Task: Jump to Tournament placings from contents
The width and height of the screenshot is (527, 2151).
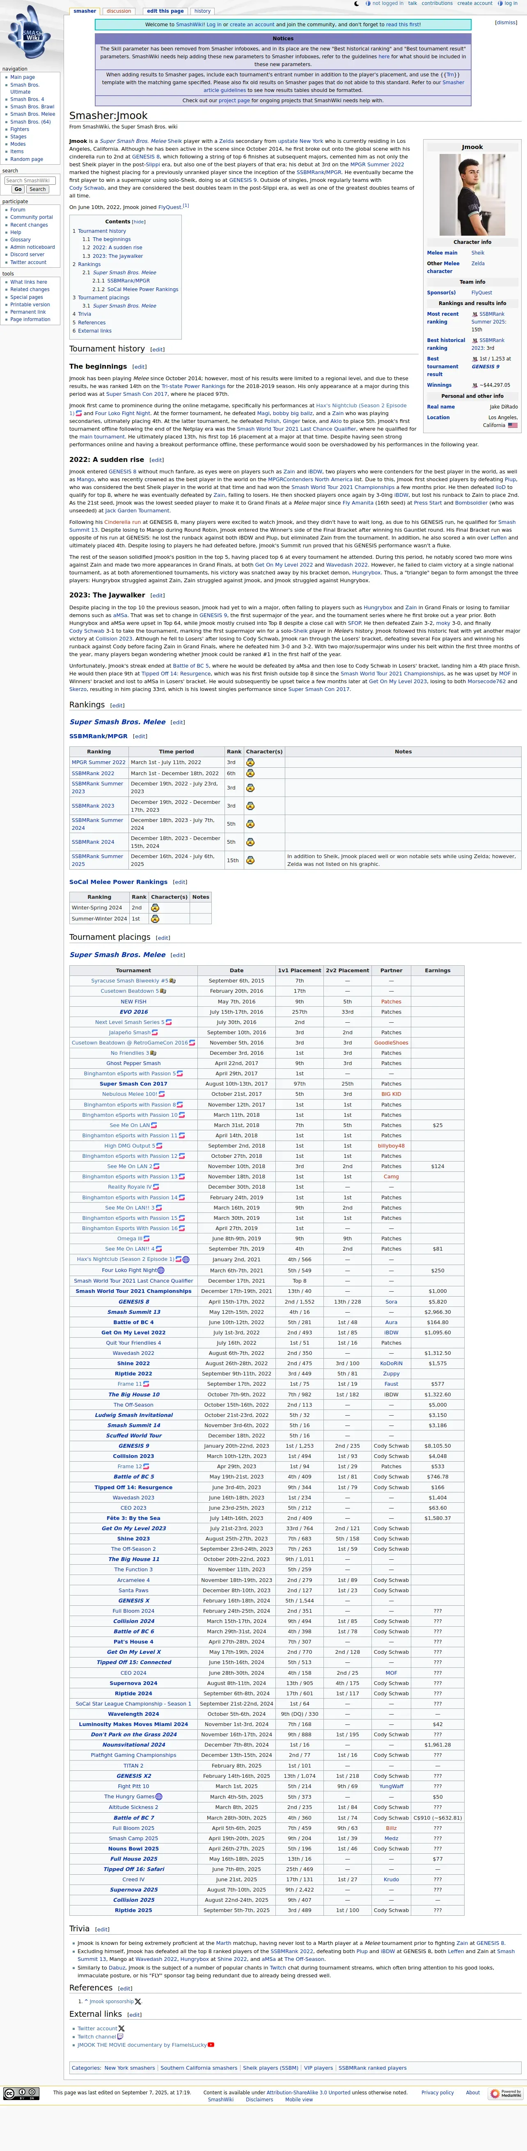Action: (103, 297)
